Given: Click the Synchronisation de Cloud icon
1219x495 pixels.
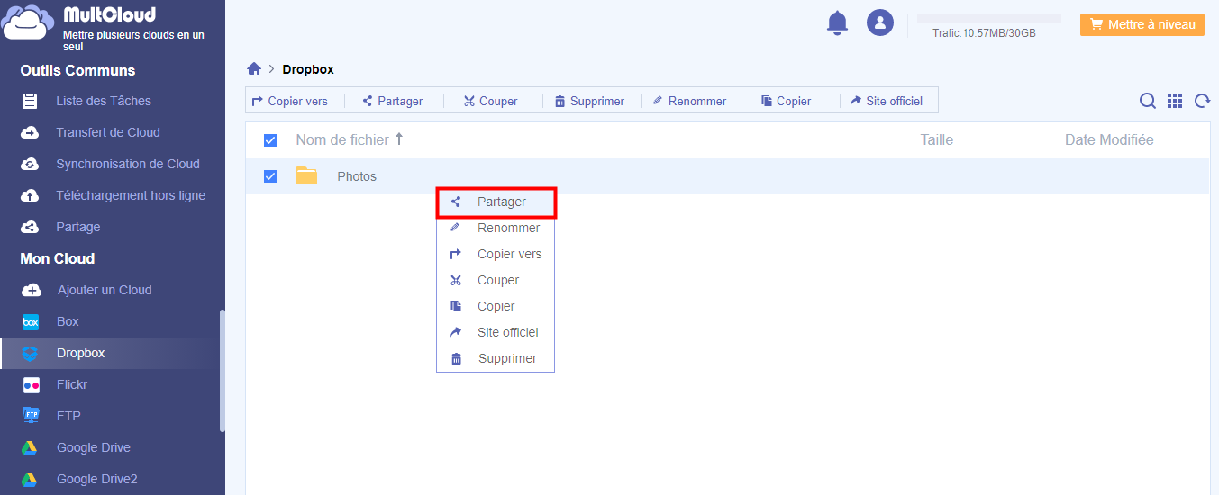Looking at the screenshot, I should [x=30, y=164].
